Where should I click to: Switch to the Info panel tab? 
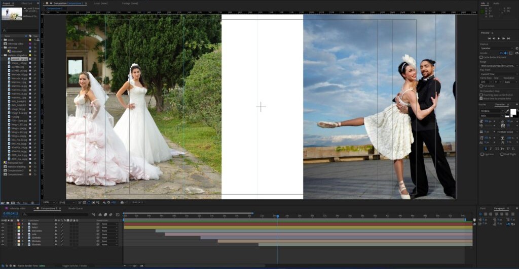[483, 4]
